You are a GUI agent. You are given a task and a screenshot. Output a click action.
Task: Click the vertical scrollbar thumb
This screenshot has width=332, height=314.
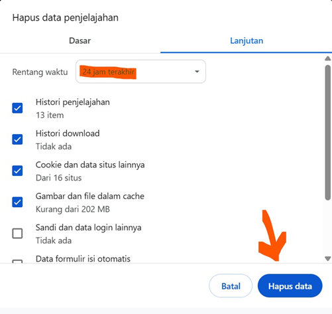(328, 133)
